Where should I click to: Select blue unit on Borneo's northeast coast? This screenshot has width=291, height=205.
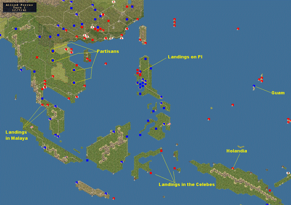(x=127, y=136)
